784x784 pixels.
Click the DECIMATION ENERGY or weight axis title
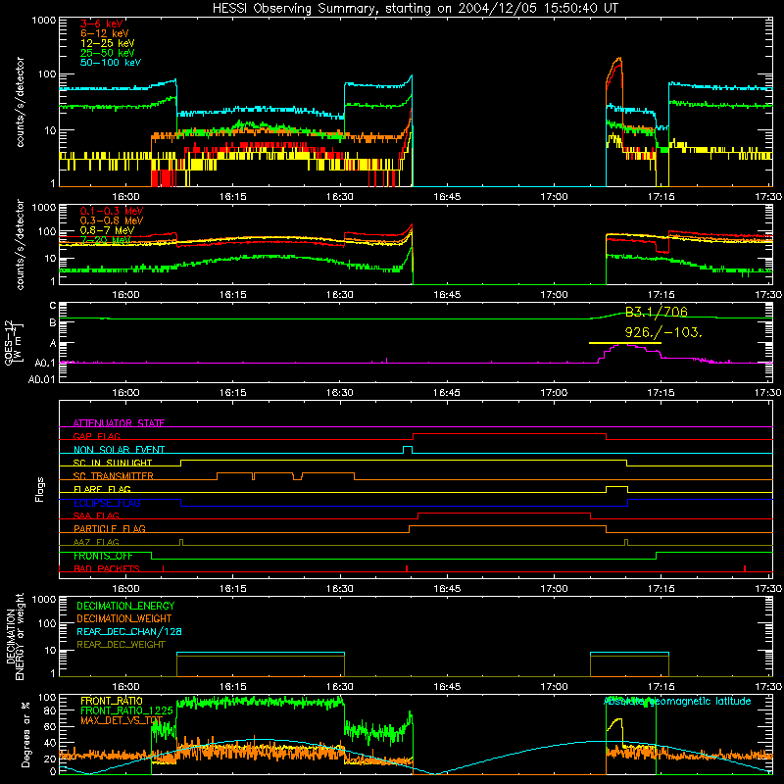tap(15, 636)
